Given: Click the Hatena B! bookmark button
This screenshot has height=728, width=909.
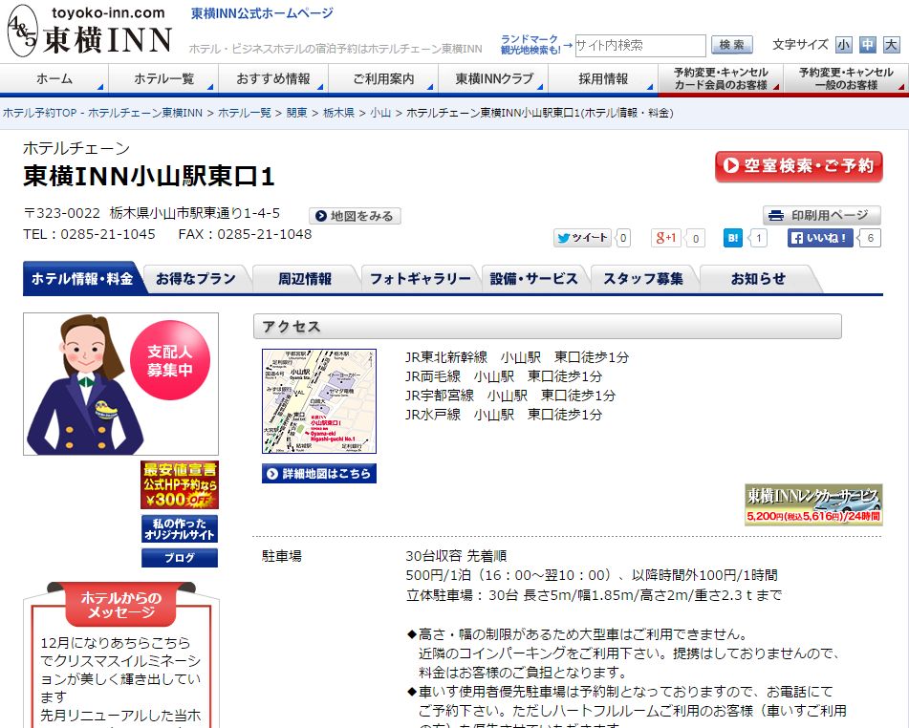Looking at the screenshot, I should pyautogui.click(x=733, y=238).
